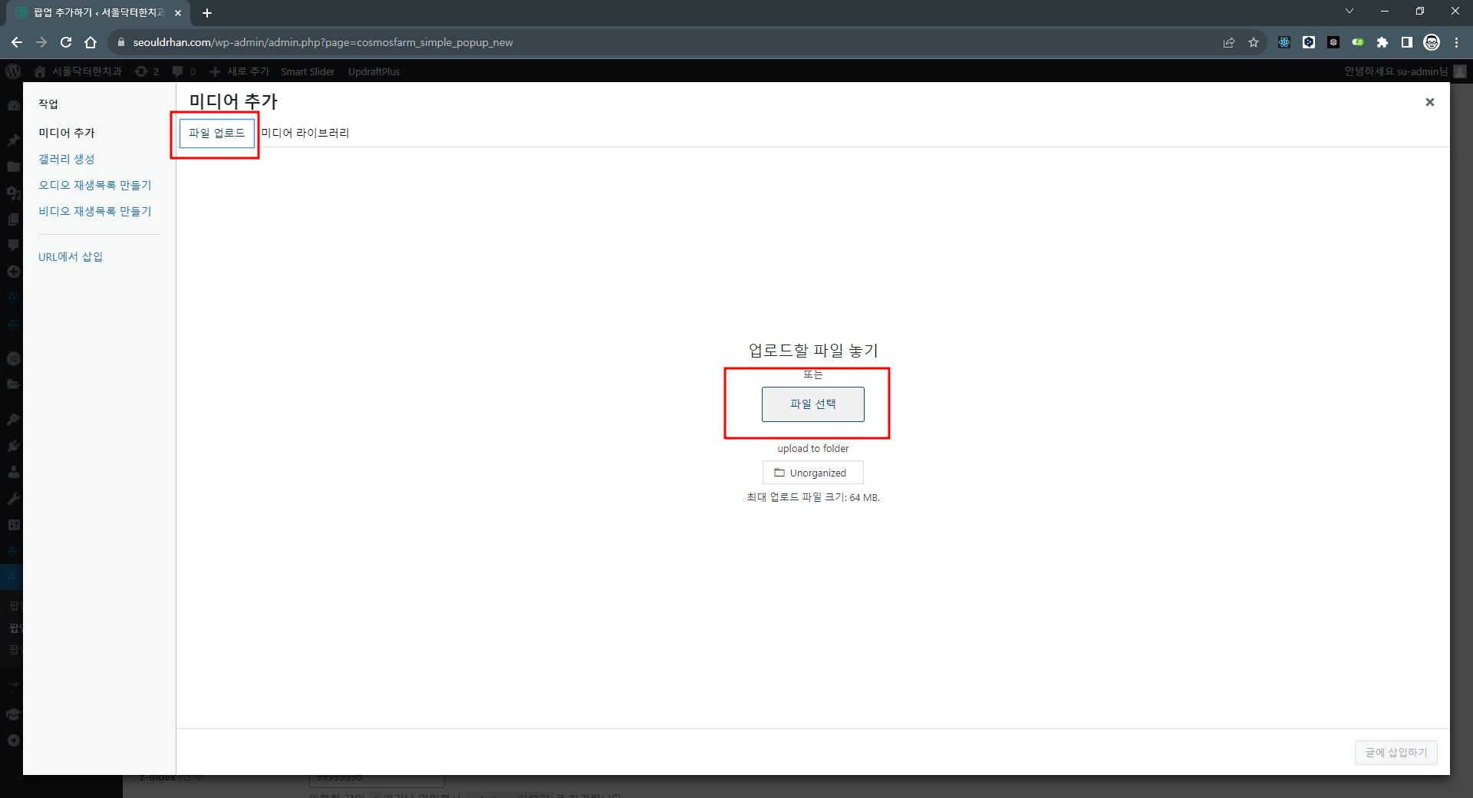The height and width of the screenshot is (798, 1473).
Task: Switch to the 파일 업로드 tab
Action: [216, 133]
